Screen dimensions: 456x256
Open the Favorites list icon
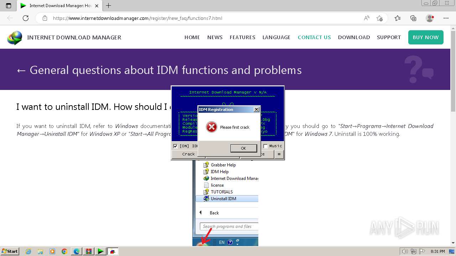[398, 18]
